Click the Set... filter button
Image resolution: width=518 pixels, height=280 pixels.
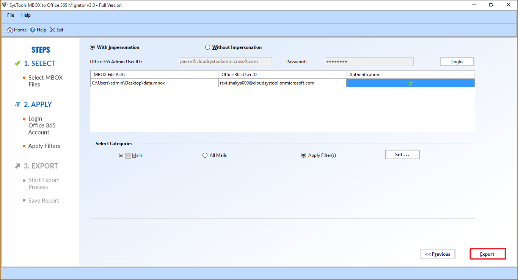pos(402,155)
